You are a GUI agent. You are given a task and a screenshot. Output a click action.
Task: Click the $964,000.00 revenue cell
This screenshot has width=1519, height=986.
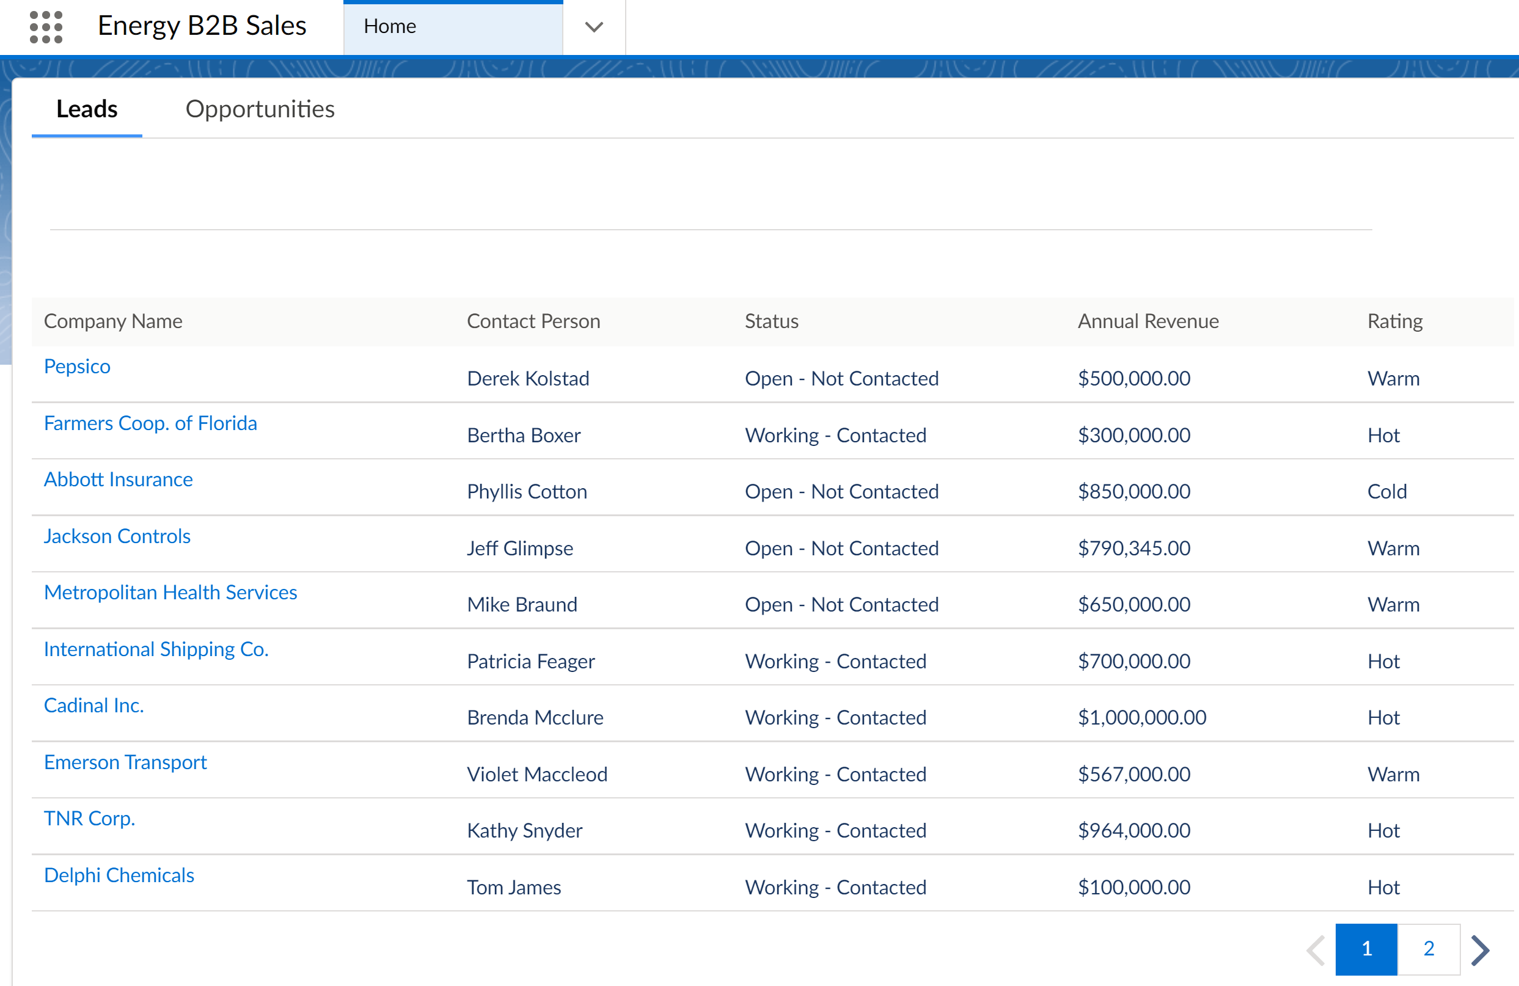(1134, 830)
